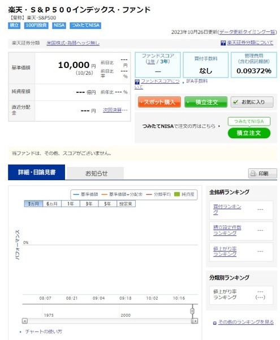
Task: Open 米国株式-為替ヘッジ無し category link
Action: [x=73, y=43]
